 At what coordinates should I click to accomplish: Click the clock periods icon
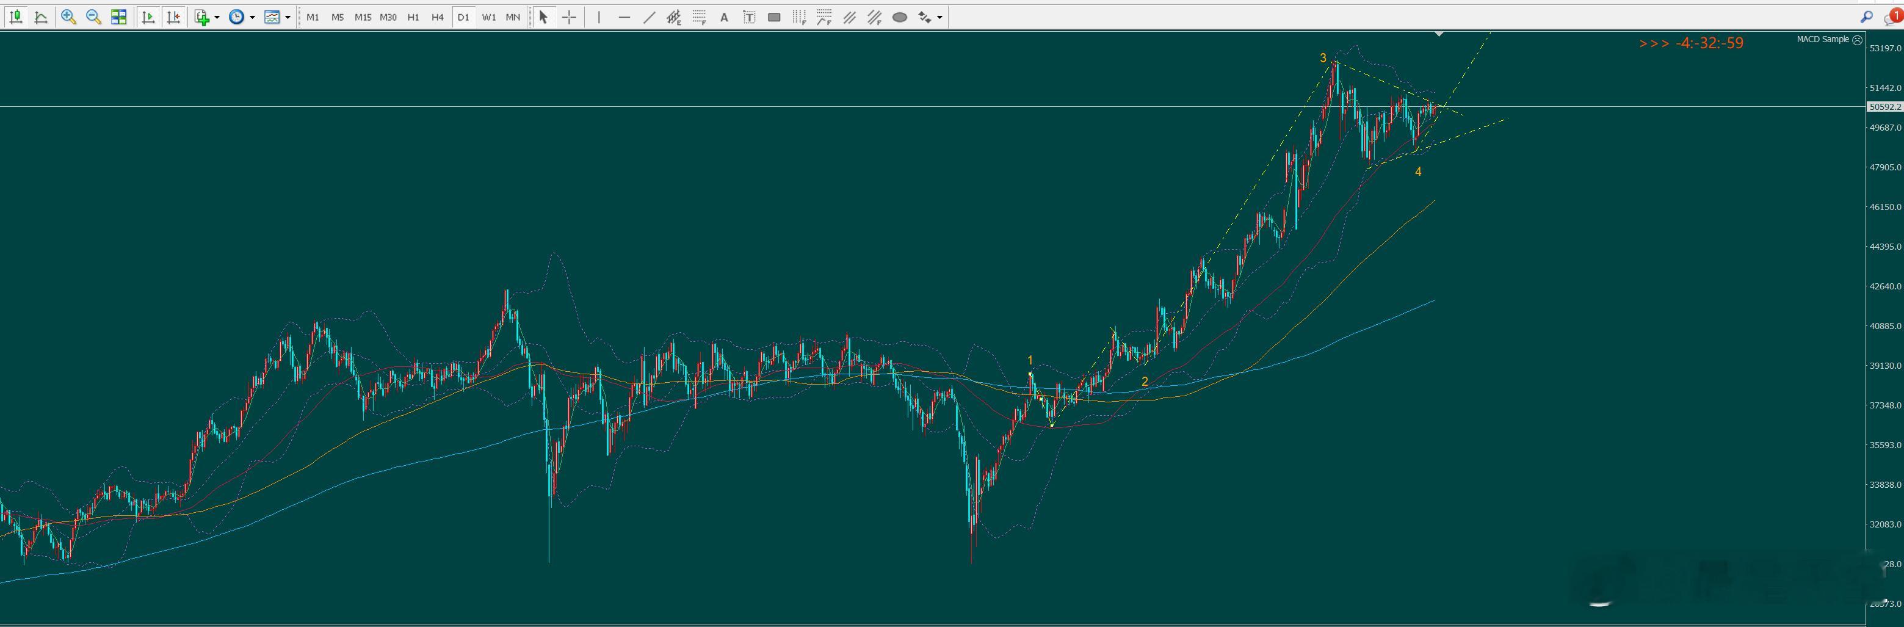pyautogui.click(x=236, y=17)
